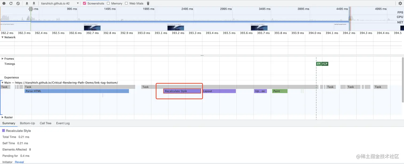Switch to the Summary tab

point(9,123)
